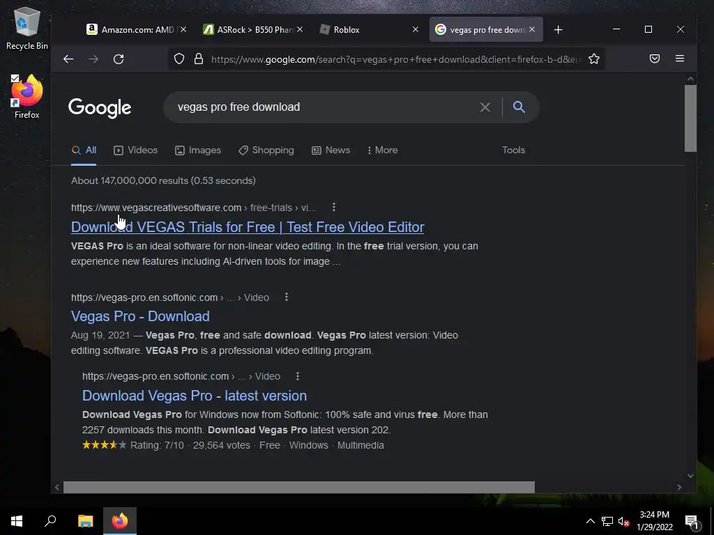The height and width of the screenshot is (535, 714).
Task: Click the vertical scrollbar thumb
Action: tap(690, 118)
